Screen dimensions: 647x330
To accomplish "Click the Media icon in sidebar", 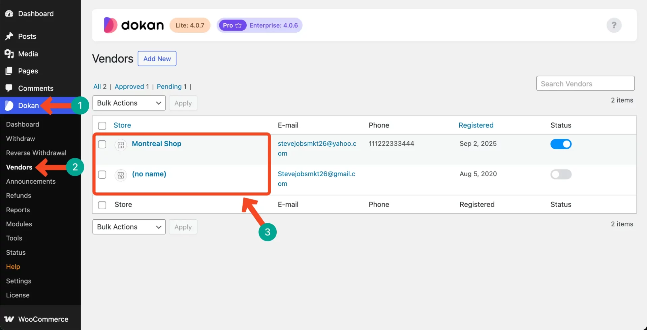I will pyautogui.click(x=9, y=54).
